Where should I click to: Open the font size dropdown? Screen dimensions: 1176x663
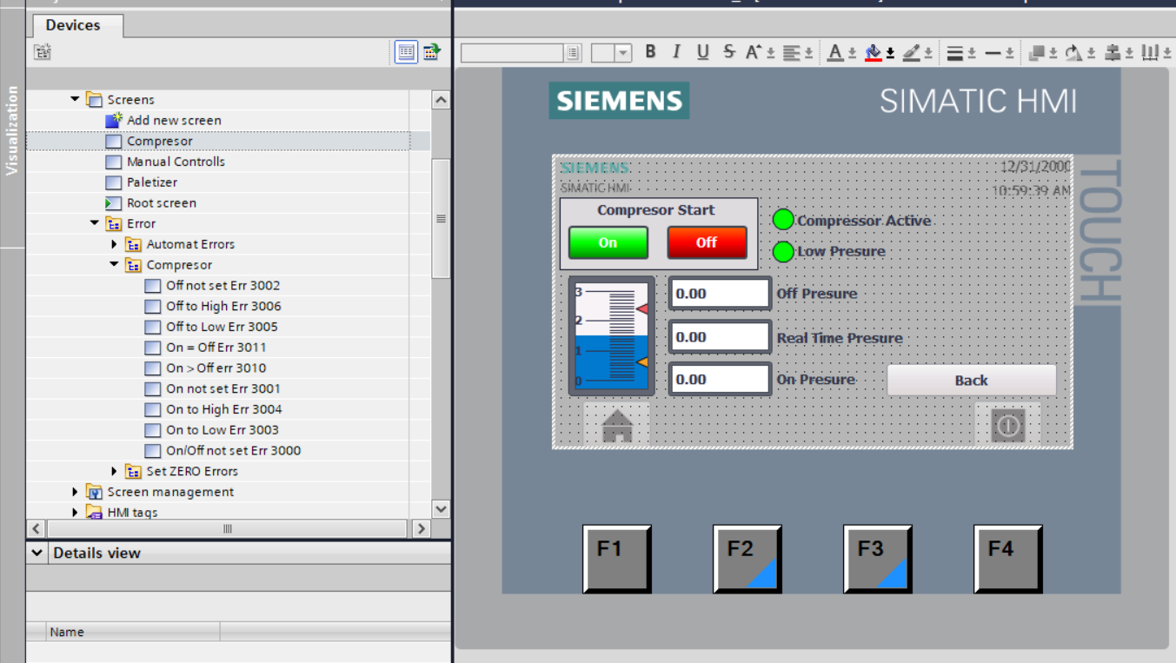pyautogui.click(x=623, y=53)
